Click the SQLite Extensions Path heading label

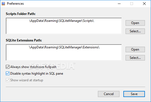coord(24,40)
